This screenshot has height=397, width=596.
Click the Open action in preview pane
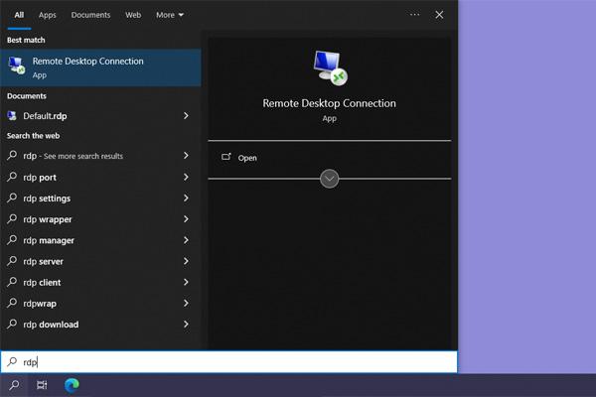coord(329,157)
